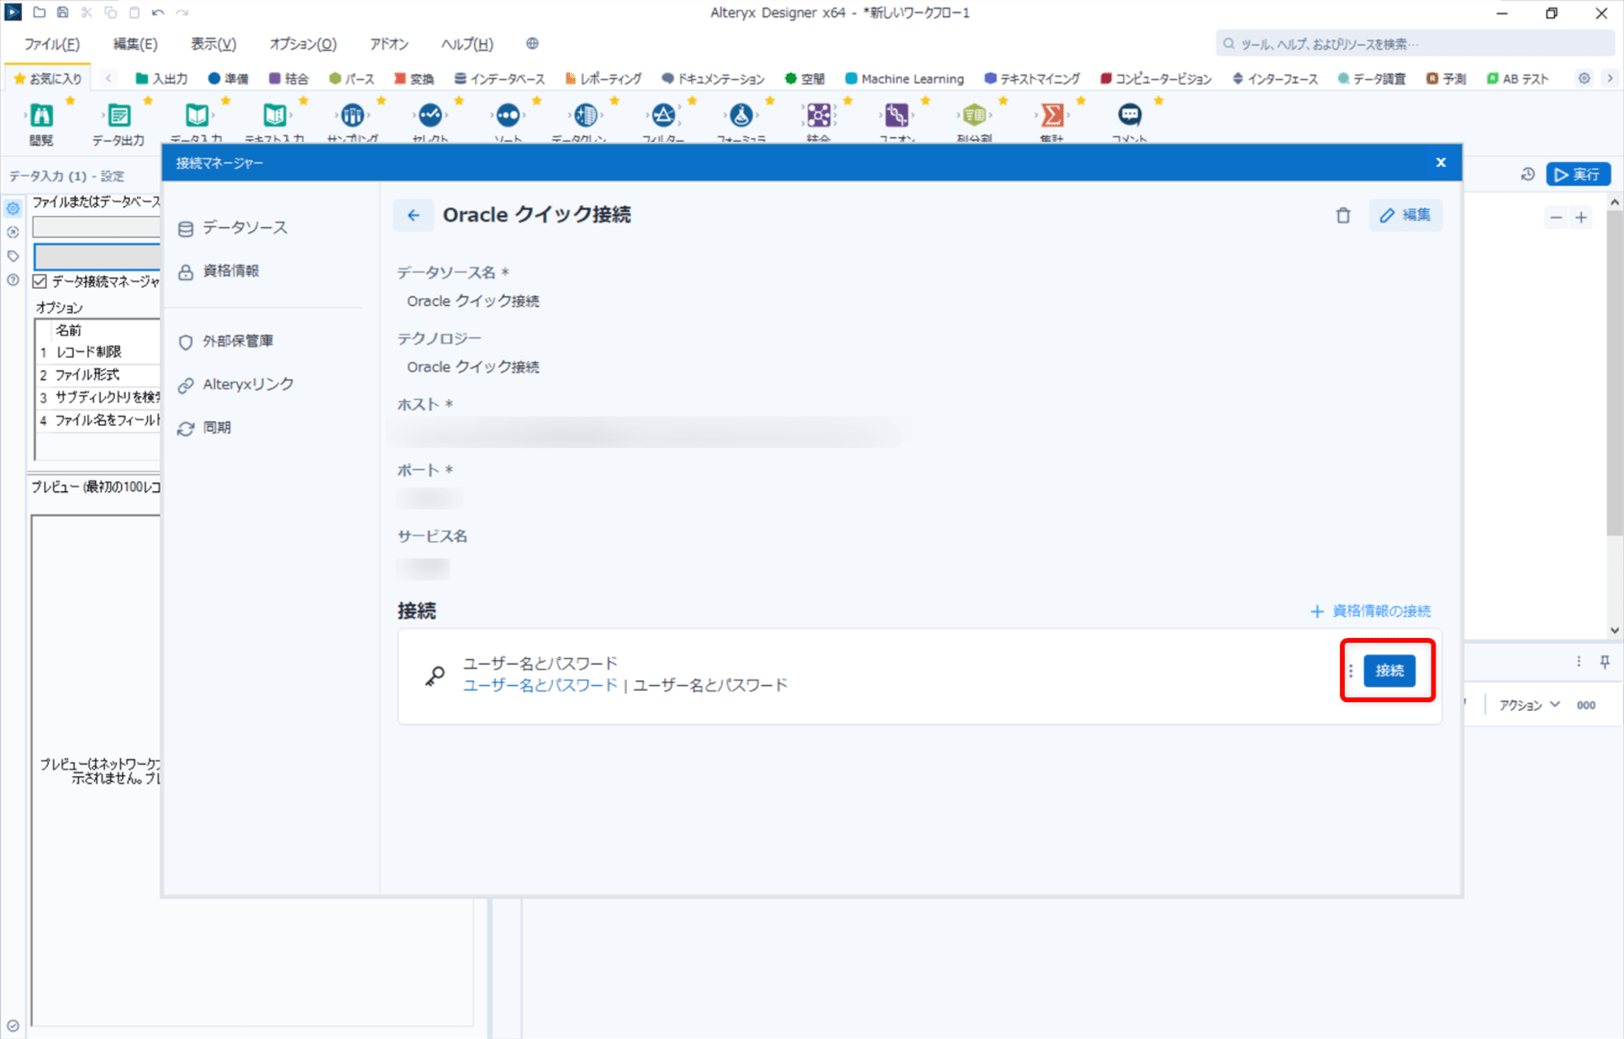Open the ファイル(F) menu
This screenshot has height=1039, width=1624.
click(x=52, y=44)
